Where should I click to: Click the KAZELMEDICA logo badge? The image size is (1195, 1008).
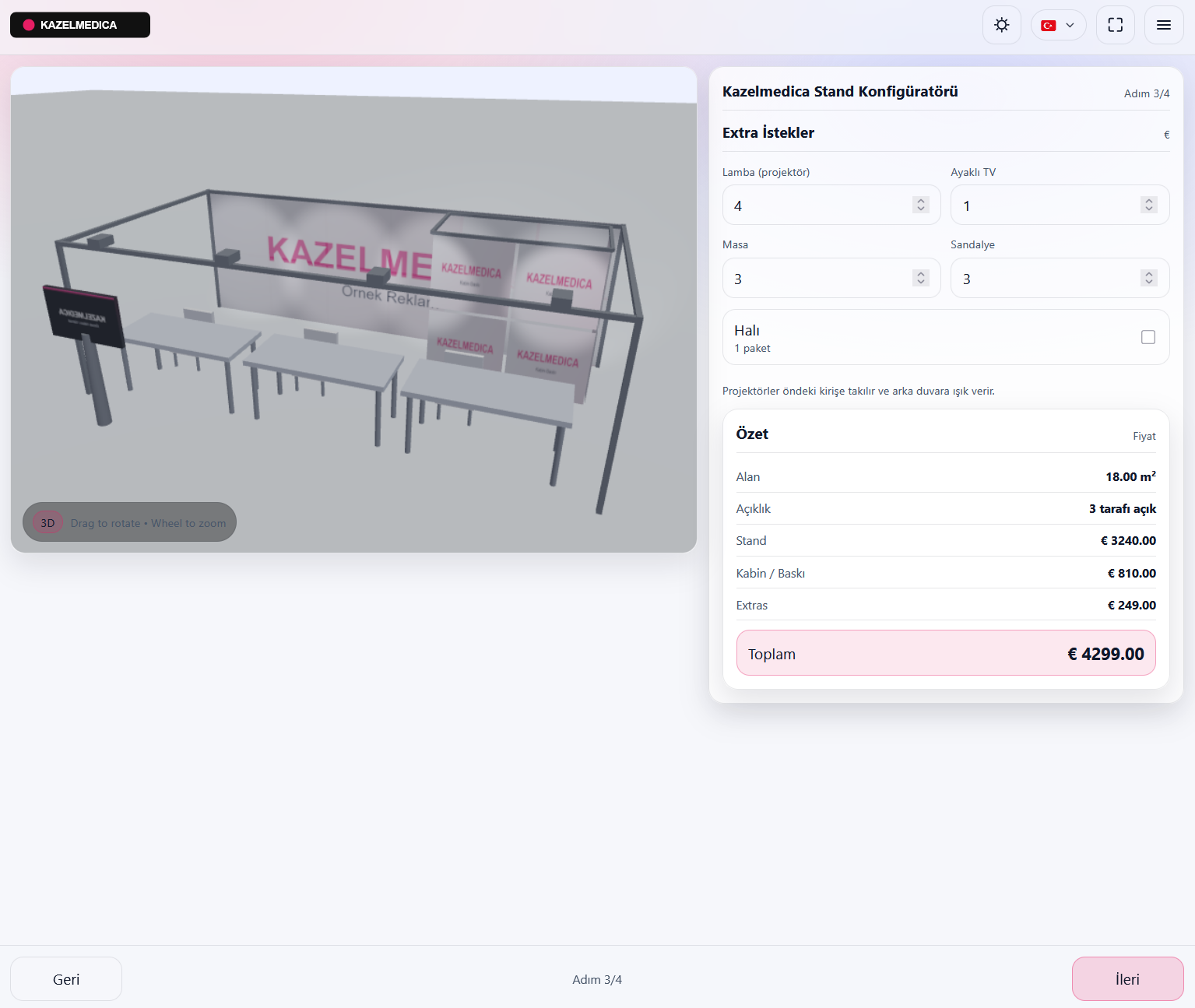(x=79, y=25)
